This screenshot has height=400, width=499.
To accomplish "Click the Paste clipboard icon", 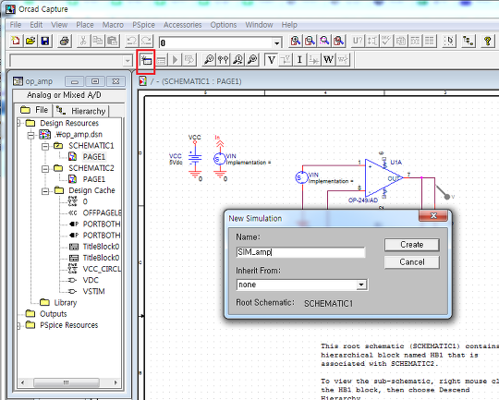I will (113, 41).
